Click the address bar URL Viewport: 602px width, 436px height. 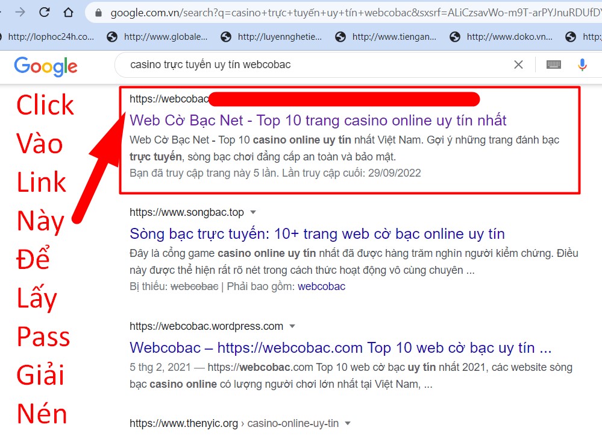click(x=356, y=13)
